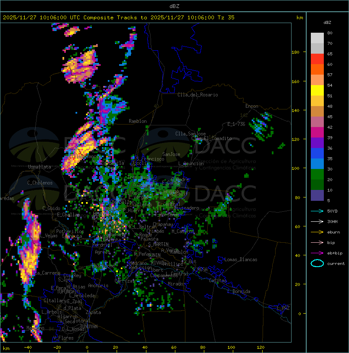Select the bright yellow 51-54 dBZ swatch
Screen dimensions: 349x353
317,90
